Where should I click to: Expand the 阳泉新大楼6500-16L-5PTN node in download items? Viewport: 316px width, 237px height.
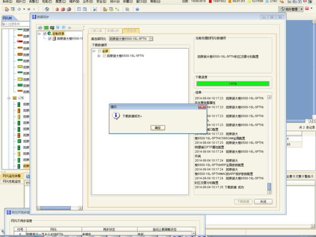[99, 56]
